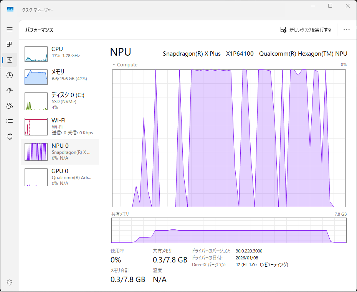Select ディスク 0 (C:) performance item

click(60, 101)
